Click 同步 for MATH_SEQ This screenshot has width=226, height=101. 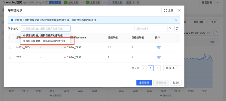pos(159,47)
